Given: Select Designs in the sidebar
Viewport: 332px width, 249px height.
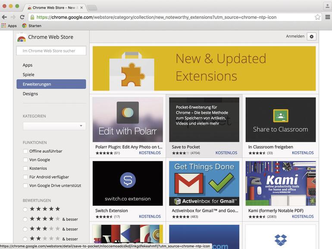Looking at the screenshot, I should click(x=51, y=94).
